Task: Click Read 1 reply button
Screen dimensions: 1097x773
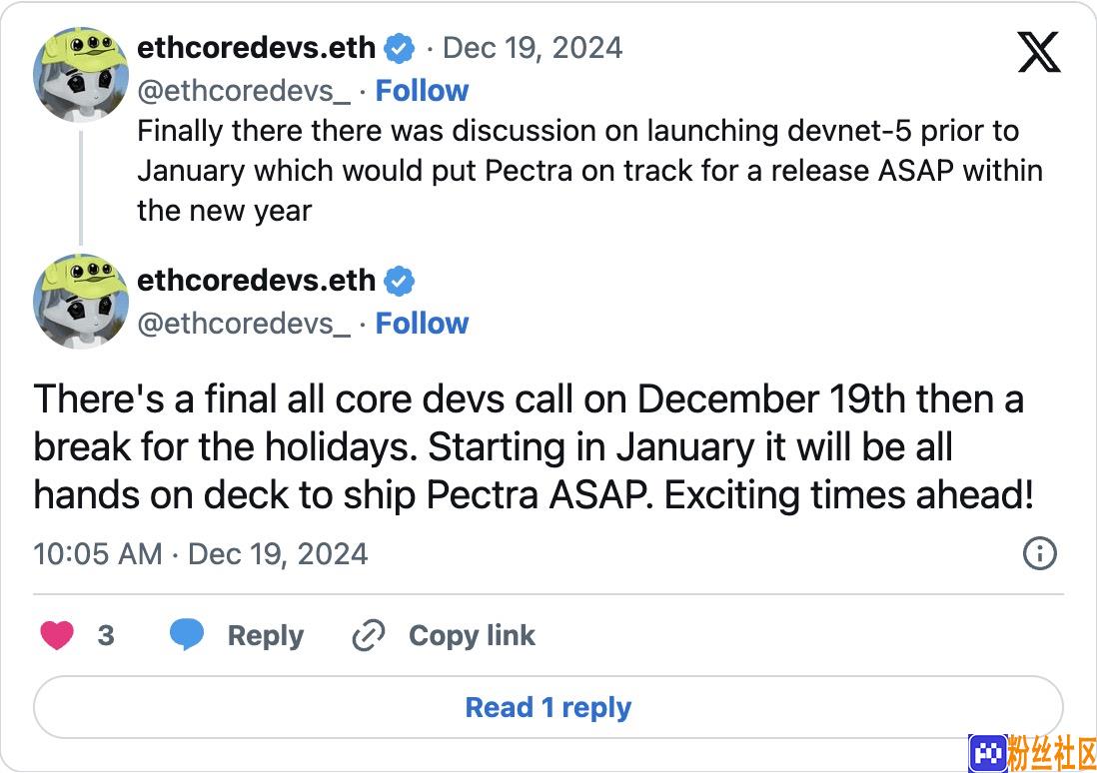Action: pos(548,706)
